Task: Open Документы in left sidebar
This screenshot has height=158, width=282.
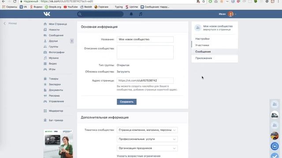Action: pyautogui.click(x=56, y=90)
